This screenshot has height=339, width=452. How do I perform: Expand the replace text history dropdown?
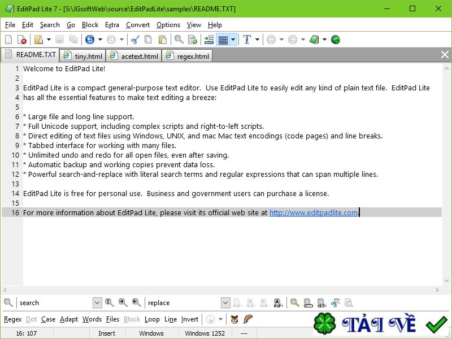click(225, 303)
